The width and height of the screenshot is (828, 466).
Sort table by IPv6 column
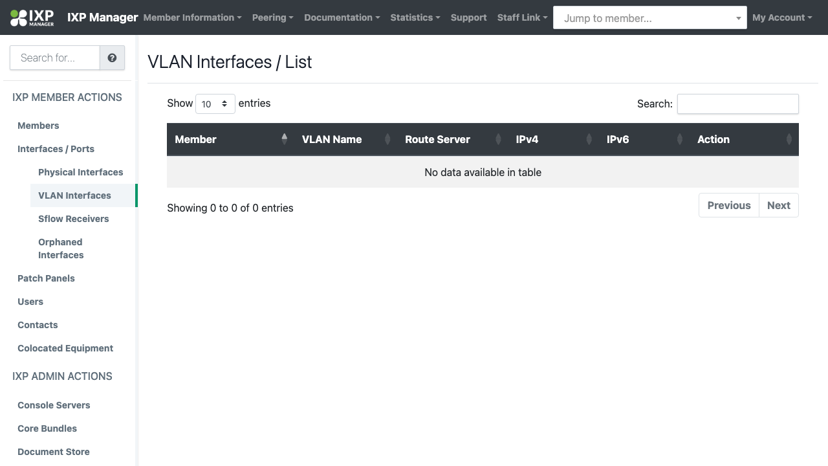(644, 139)
